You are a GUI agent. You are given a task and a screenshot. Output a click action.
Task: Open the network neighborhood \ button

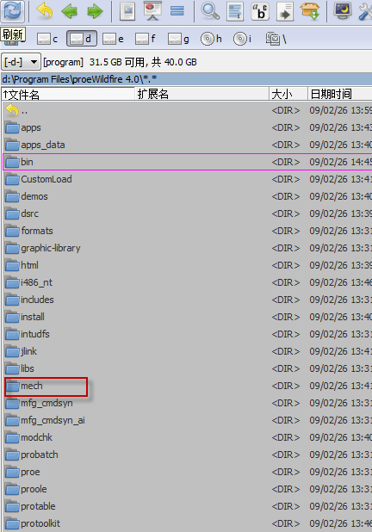(276, 39)
